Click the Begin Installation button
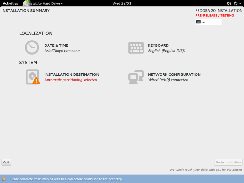The image size is (244, 183). [228, 162]
